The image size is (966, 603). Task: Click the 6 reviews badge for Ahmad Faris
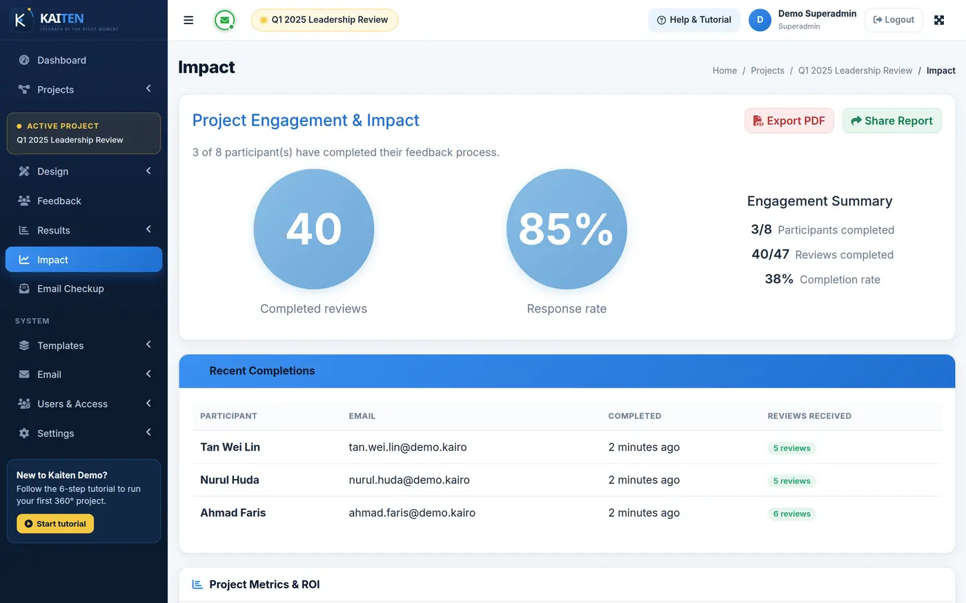pyautogui.click(x=791, y=514)
